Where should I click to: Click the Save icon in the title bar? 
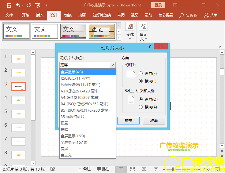[9, 5]
